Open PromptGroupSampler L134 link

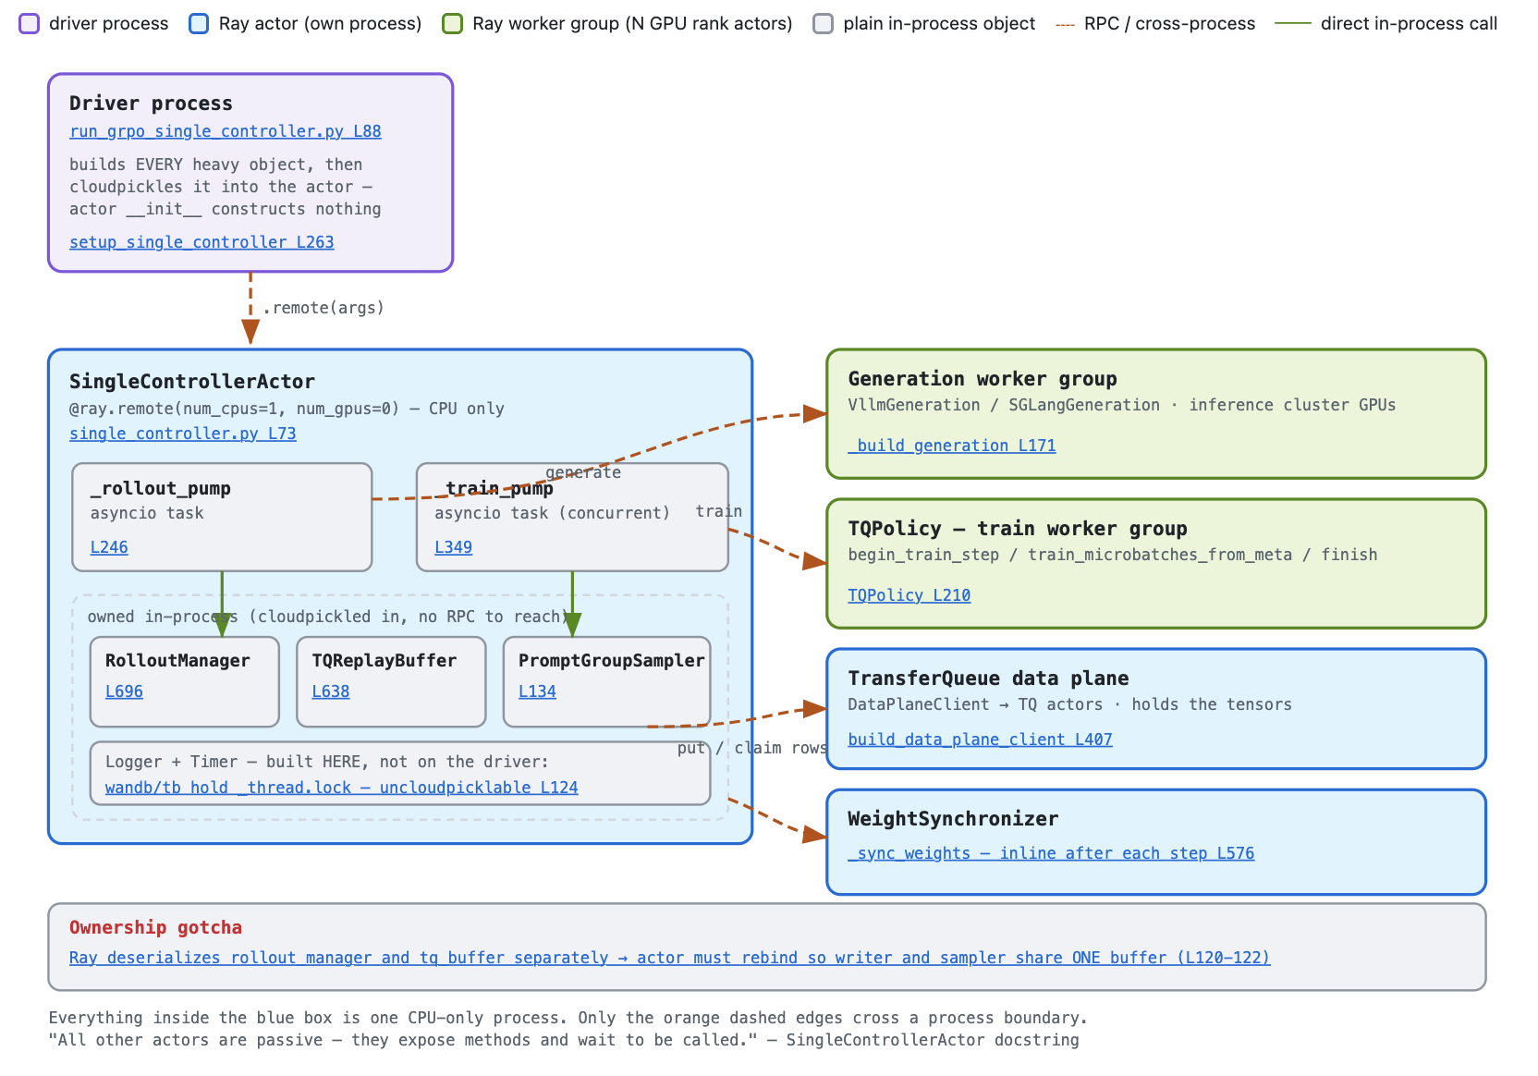(x=537, y=691)
